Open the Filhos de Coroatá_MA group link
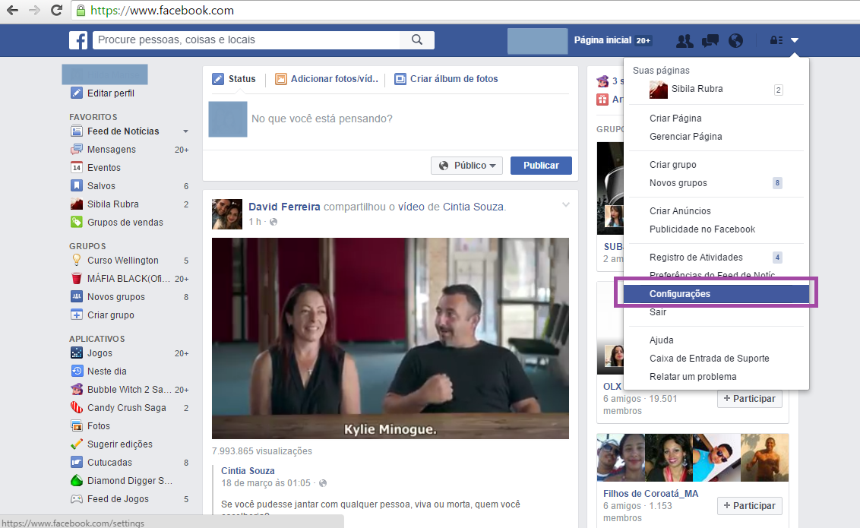The height and width of the screenshot is (528, 860). (x=650, y=494)
